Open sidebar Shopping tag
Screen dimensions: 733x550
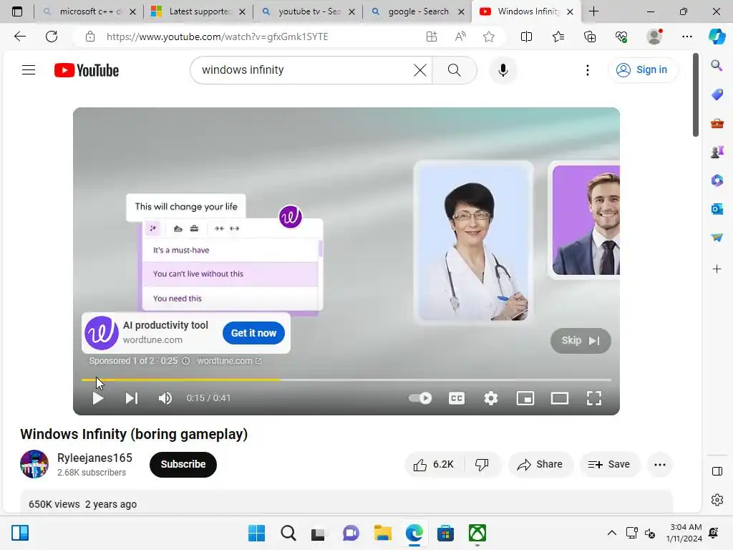coord(717,95)
